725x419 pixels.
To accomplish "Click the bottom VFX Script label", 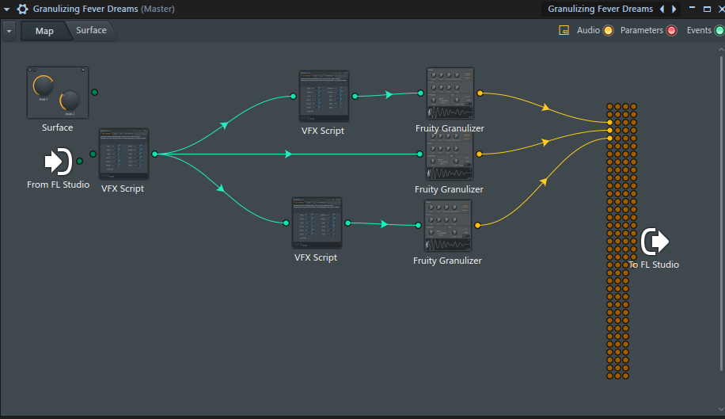I will (x=316, y=257).
